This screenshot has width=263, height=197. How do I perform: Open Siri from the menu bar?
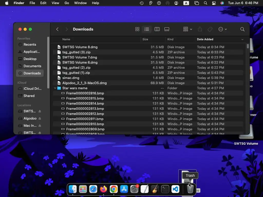coord(222,3)
